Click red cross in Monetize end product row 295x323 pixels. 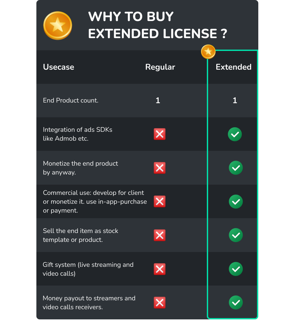(x=160, y=168)
